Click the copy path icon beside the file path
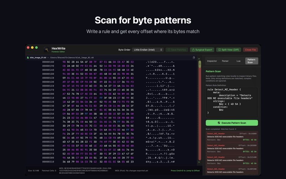This screenshot has height=179, width=286. click(194, 58)
